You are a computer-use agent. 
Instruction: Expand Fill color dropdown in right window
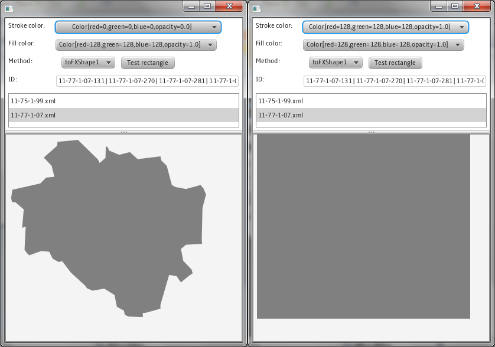(383, 45)
